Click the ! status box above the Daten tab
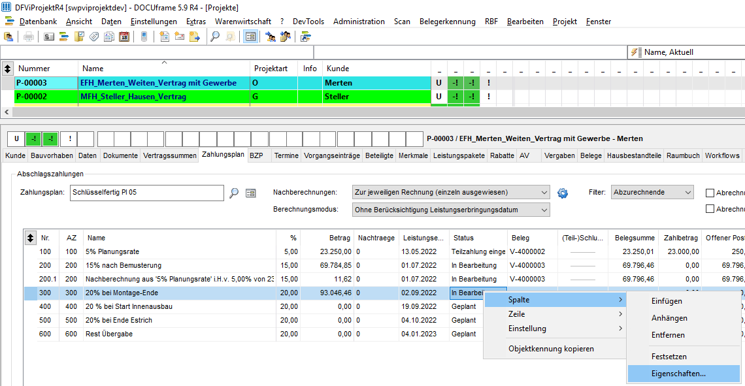 coord(70,138)
